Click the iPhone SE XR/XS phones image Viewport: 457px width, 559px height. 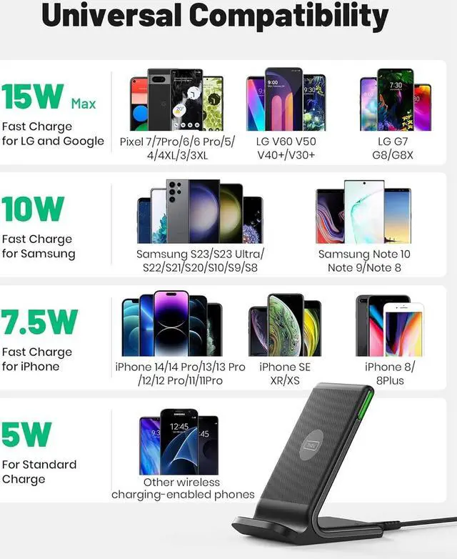pos(285,325)
